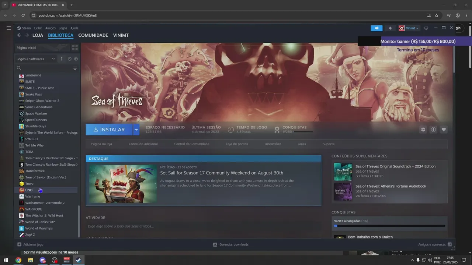Viewport: 472px width, 265px height.
Task: Open the VINIMT profile section
Action: coord(121,35)
